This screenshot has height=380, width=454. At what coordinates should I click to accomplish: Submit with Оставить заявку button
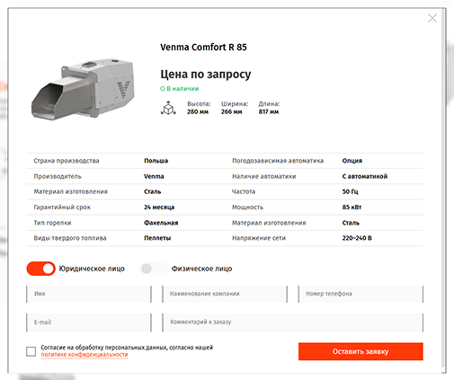pyautogui.click(x=361, y=351)
